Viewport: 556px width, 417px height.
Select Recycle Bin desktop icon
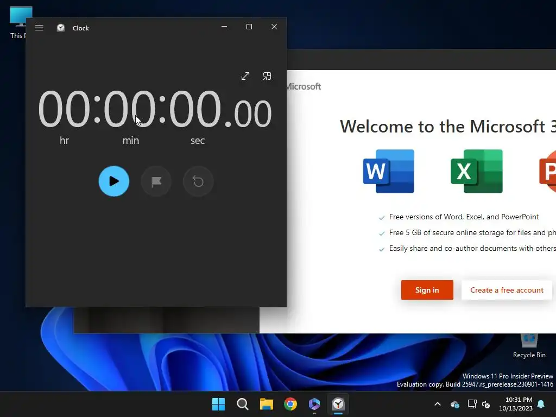[529, 346]
